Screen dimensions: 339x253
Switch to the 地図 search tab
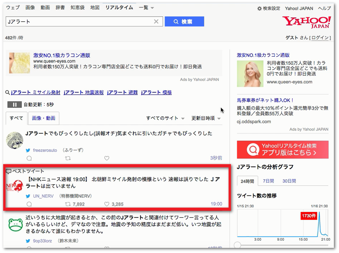point(95,8)
